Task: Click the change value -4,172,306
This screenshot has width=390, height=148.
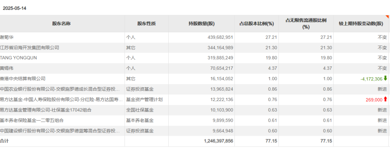Action: point(371,79)
